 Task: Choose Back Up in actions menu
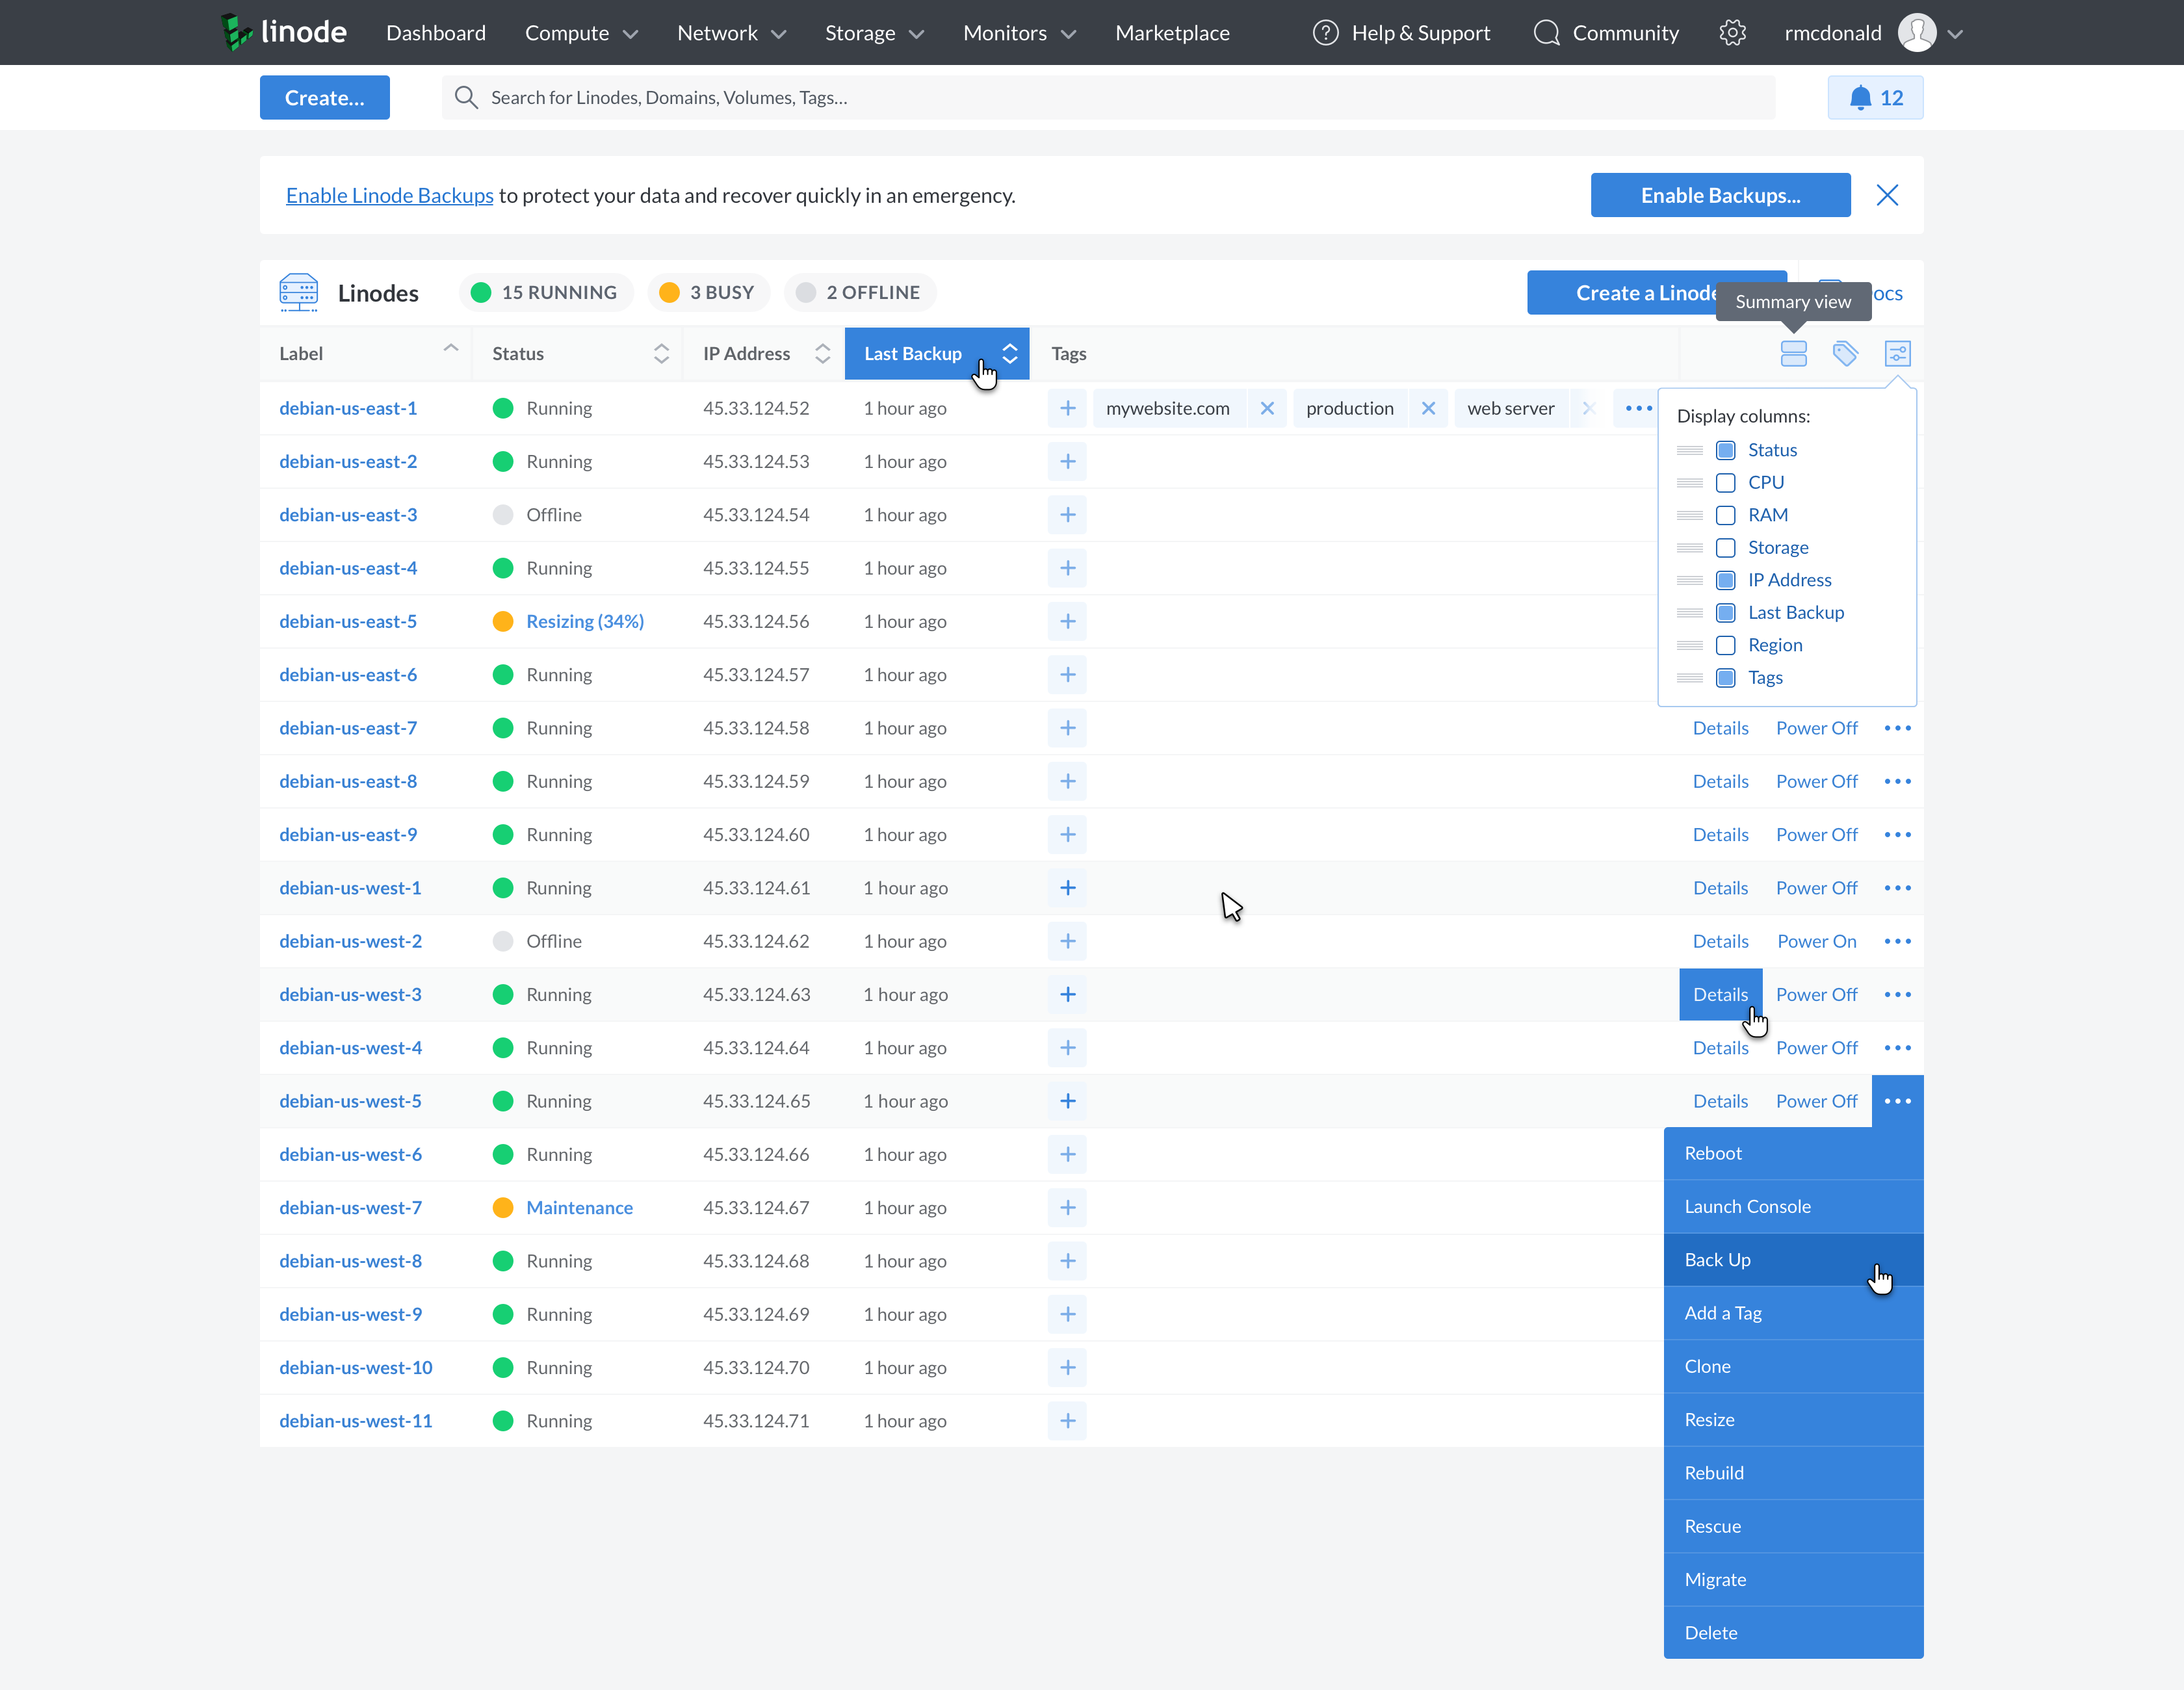point(1793,1260)
